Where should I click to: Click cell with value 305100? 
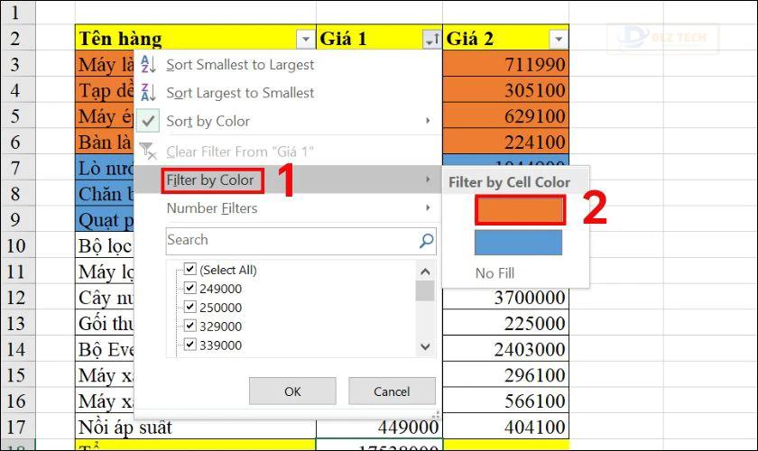tap(505, 90)
